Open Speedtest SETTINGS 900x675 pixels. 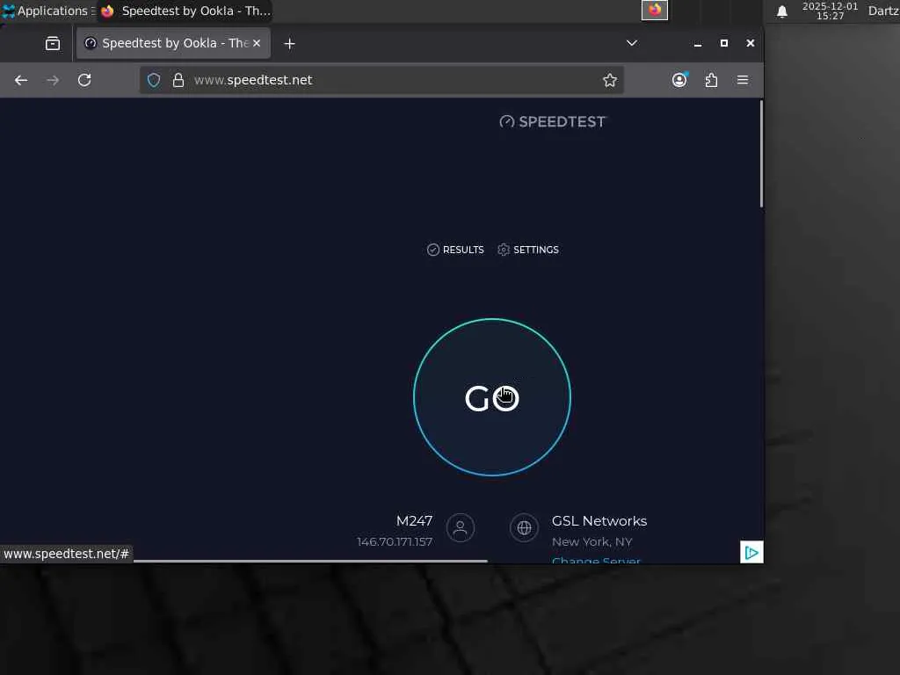coord(528,250)
